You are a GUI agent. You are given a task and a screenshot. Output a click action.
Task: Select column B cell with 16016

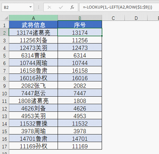click(80, 78)
